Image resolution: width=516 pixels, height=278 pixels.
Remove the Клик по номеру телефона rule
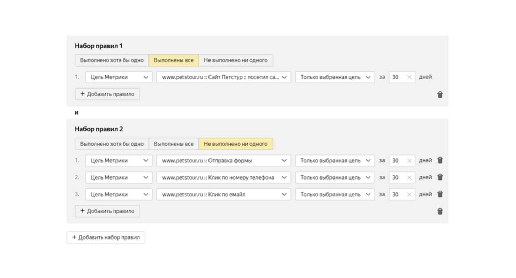[x=440, y=177]
